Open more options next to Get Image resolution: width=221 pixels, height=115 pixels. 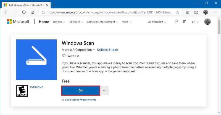tap(105, 91)
